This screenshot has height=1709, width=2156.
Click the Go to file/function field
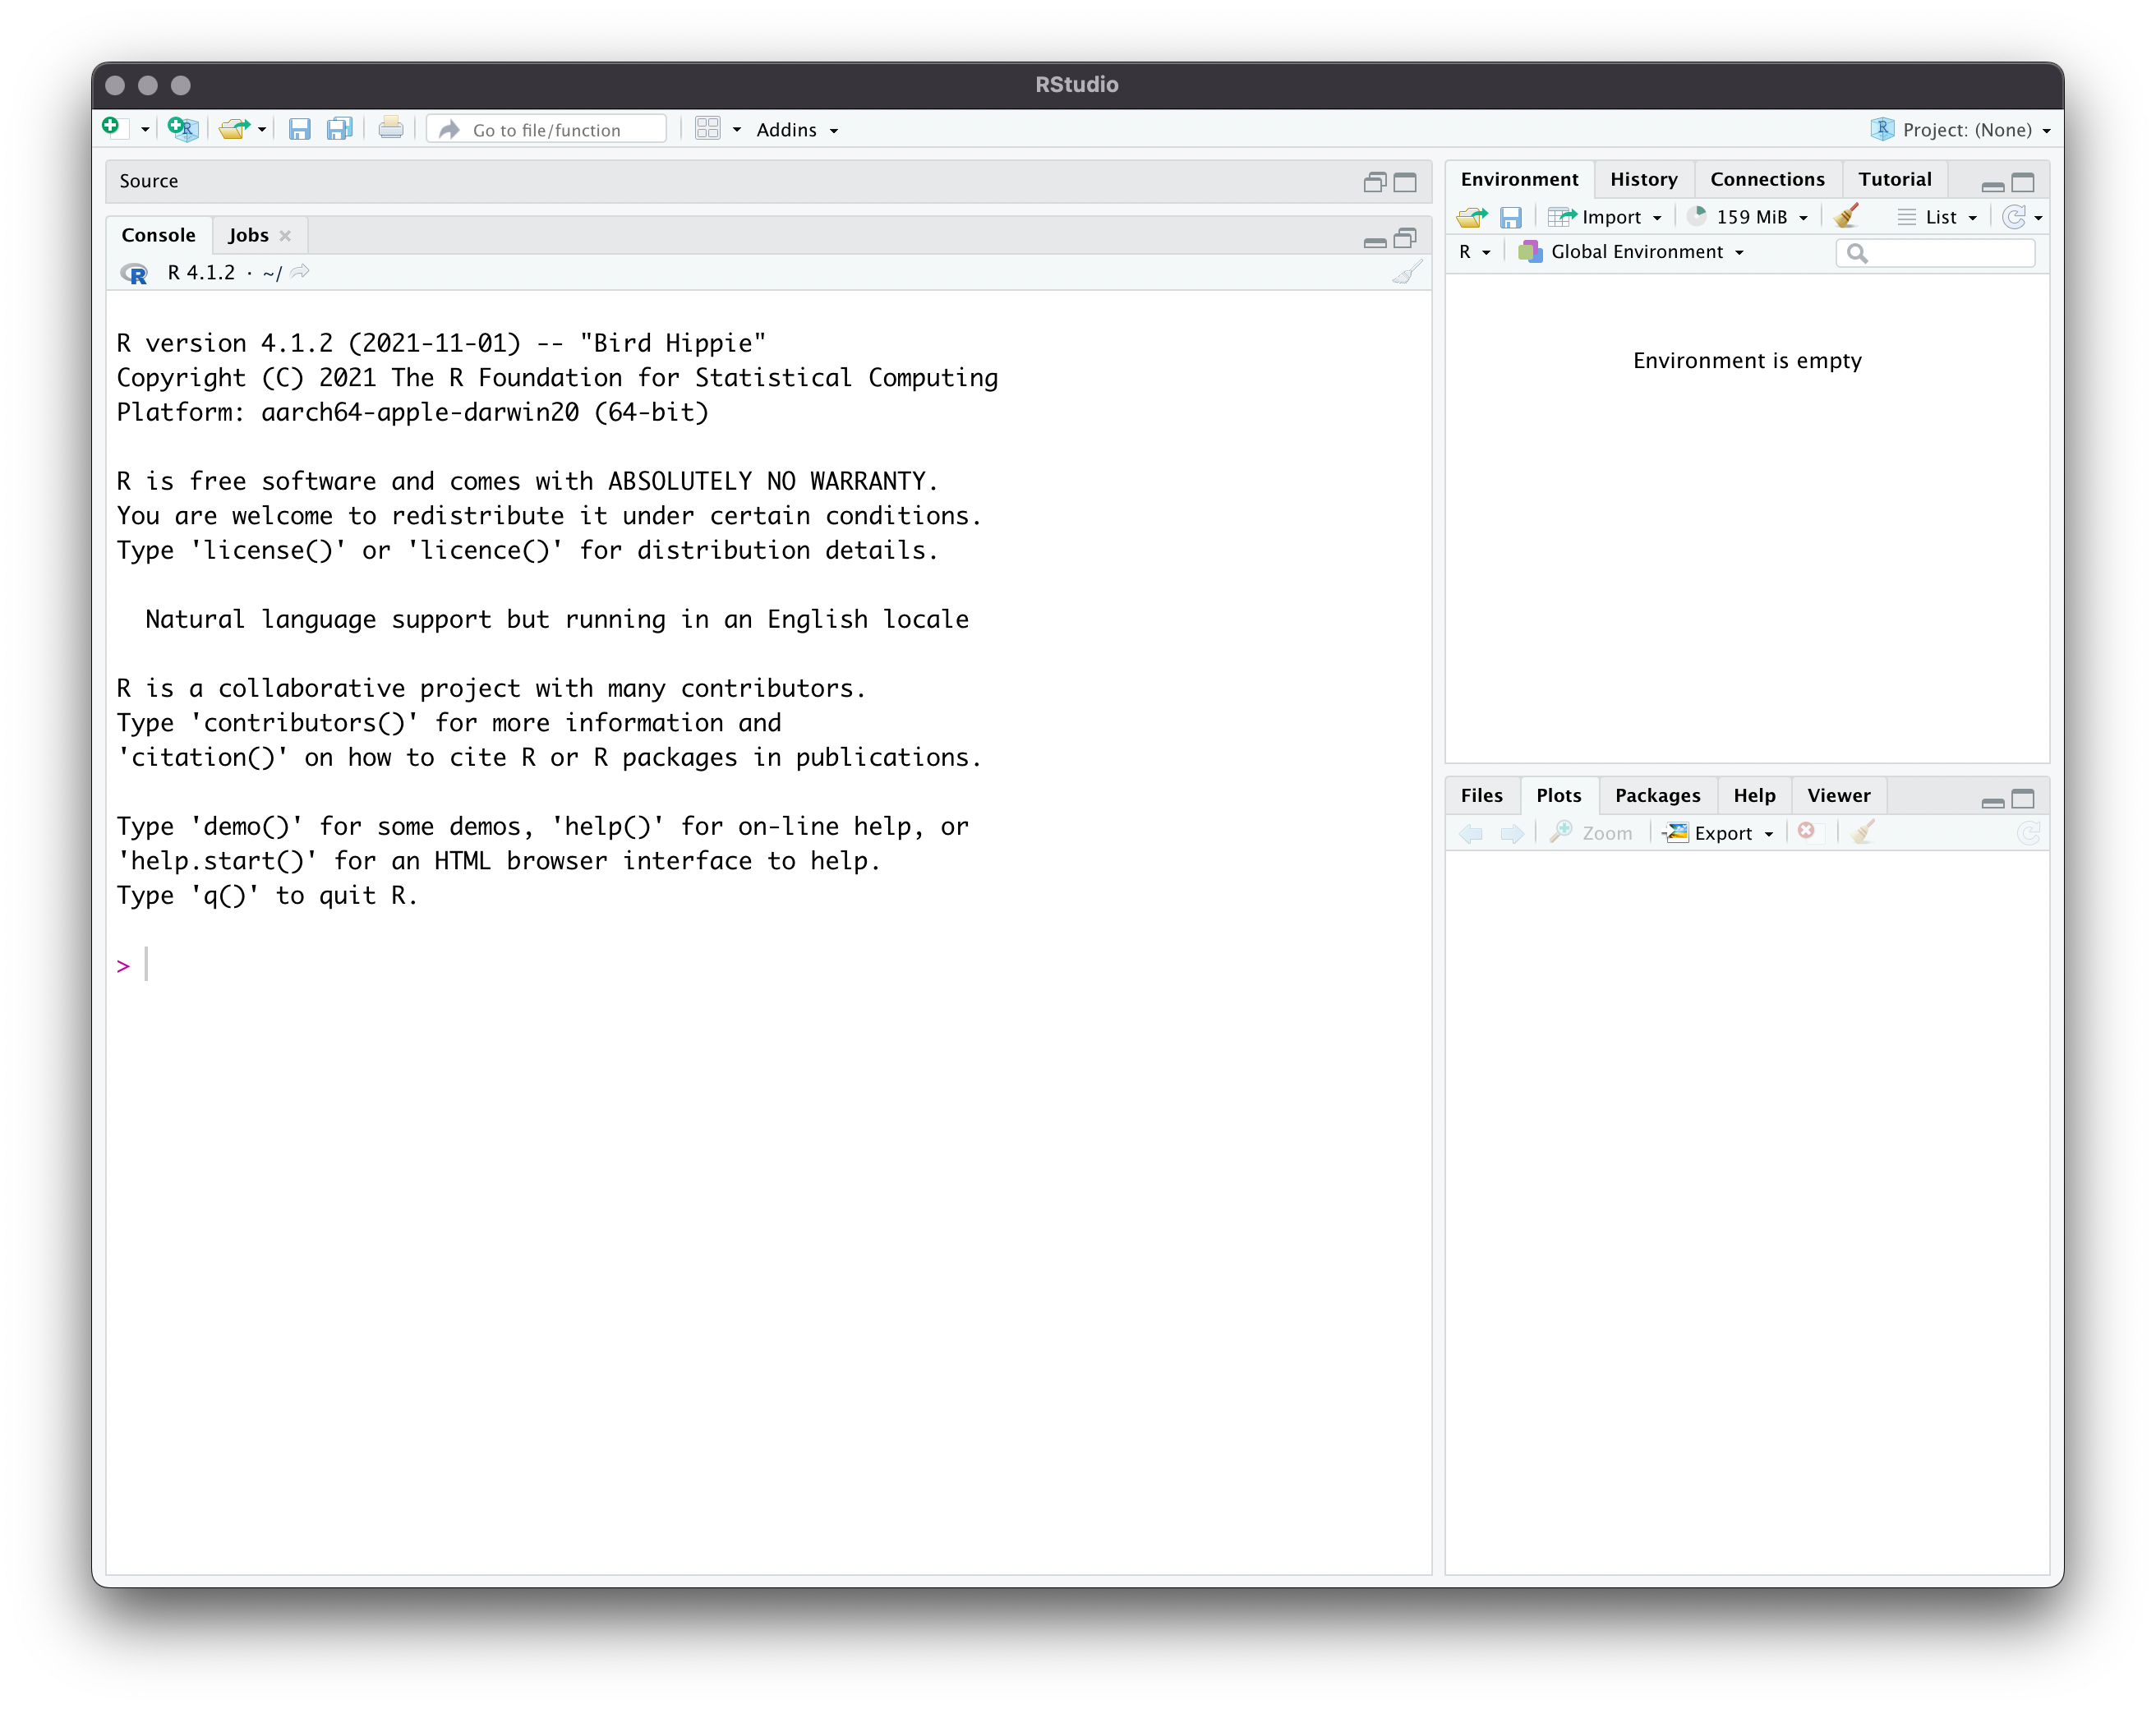546,130
